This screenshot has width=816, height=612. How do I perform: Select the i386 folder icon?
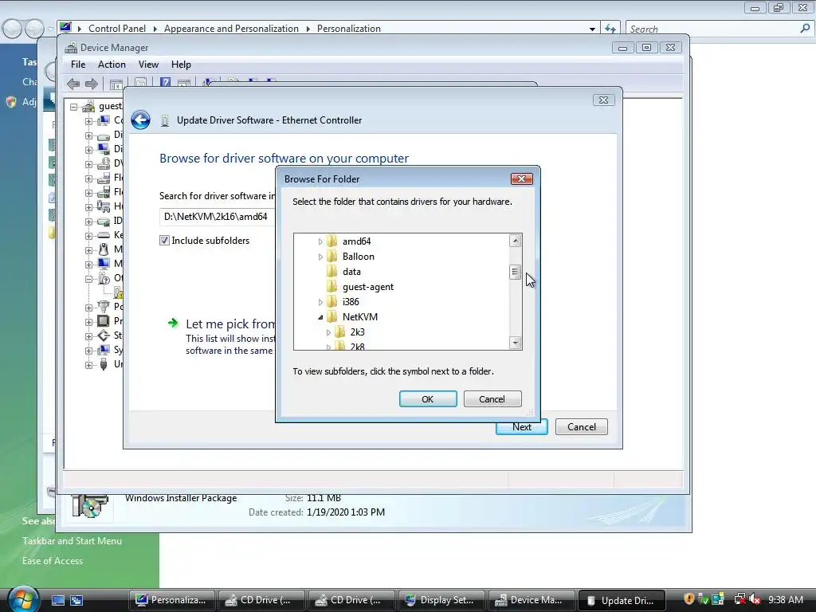(332, 301)
